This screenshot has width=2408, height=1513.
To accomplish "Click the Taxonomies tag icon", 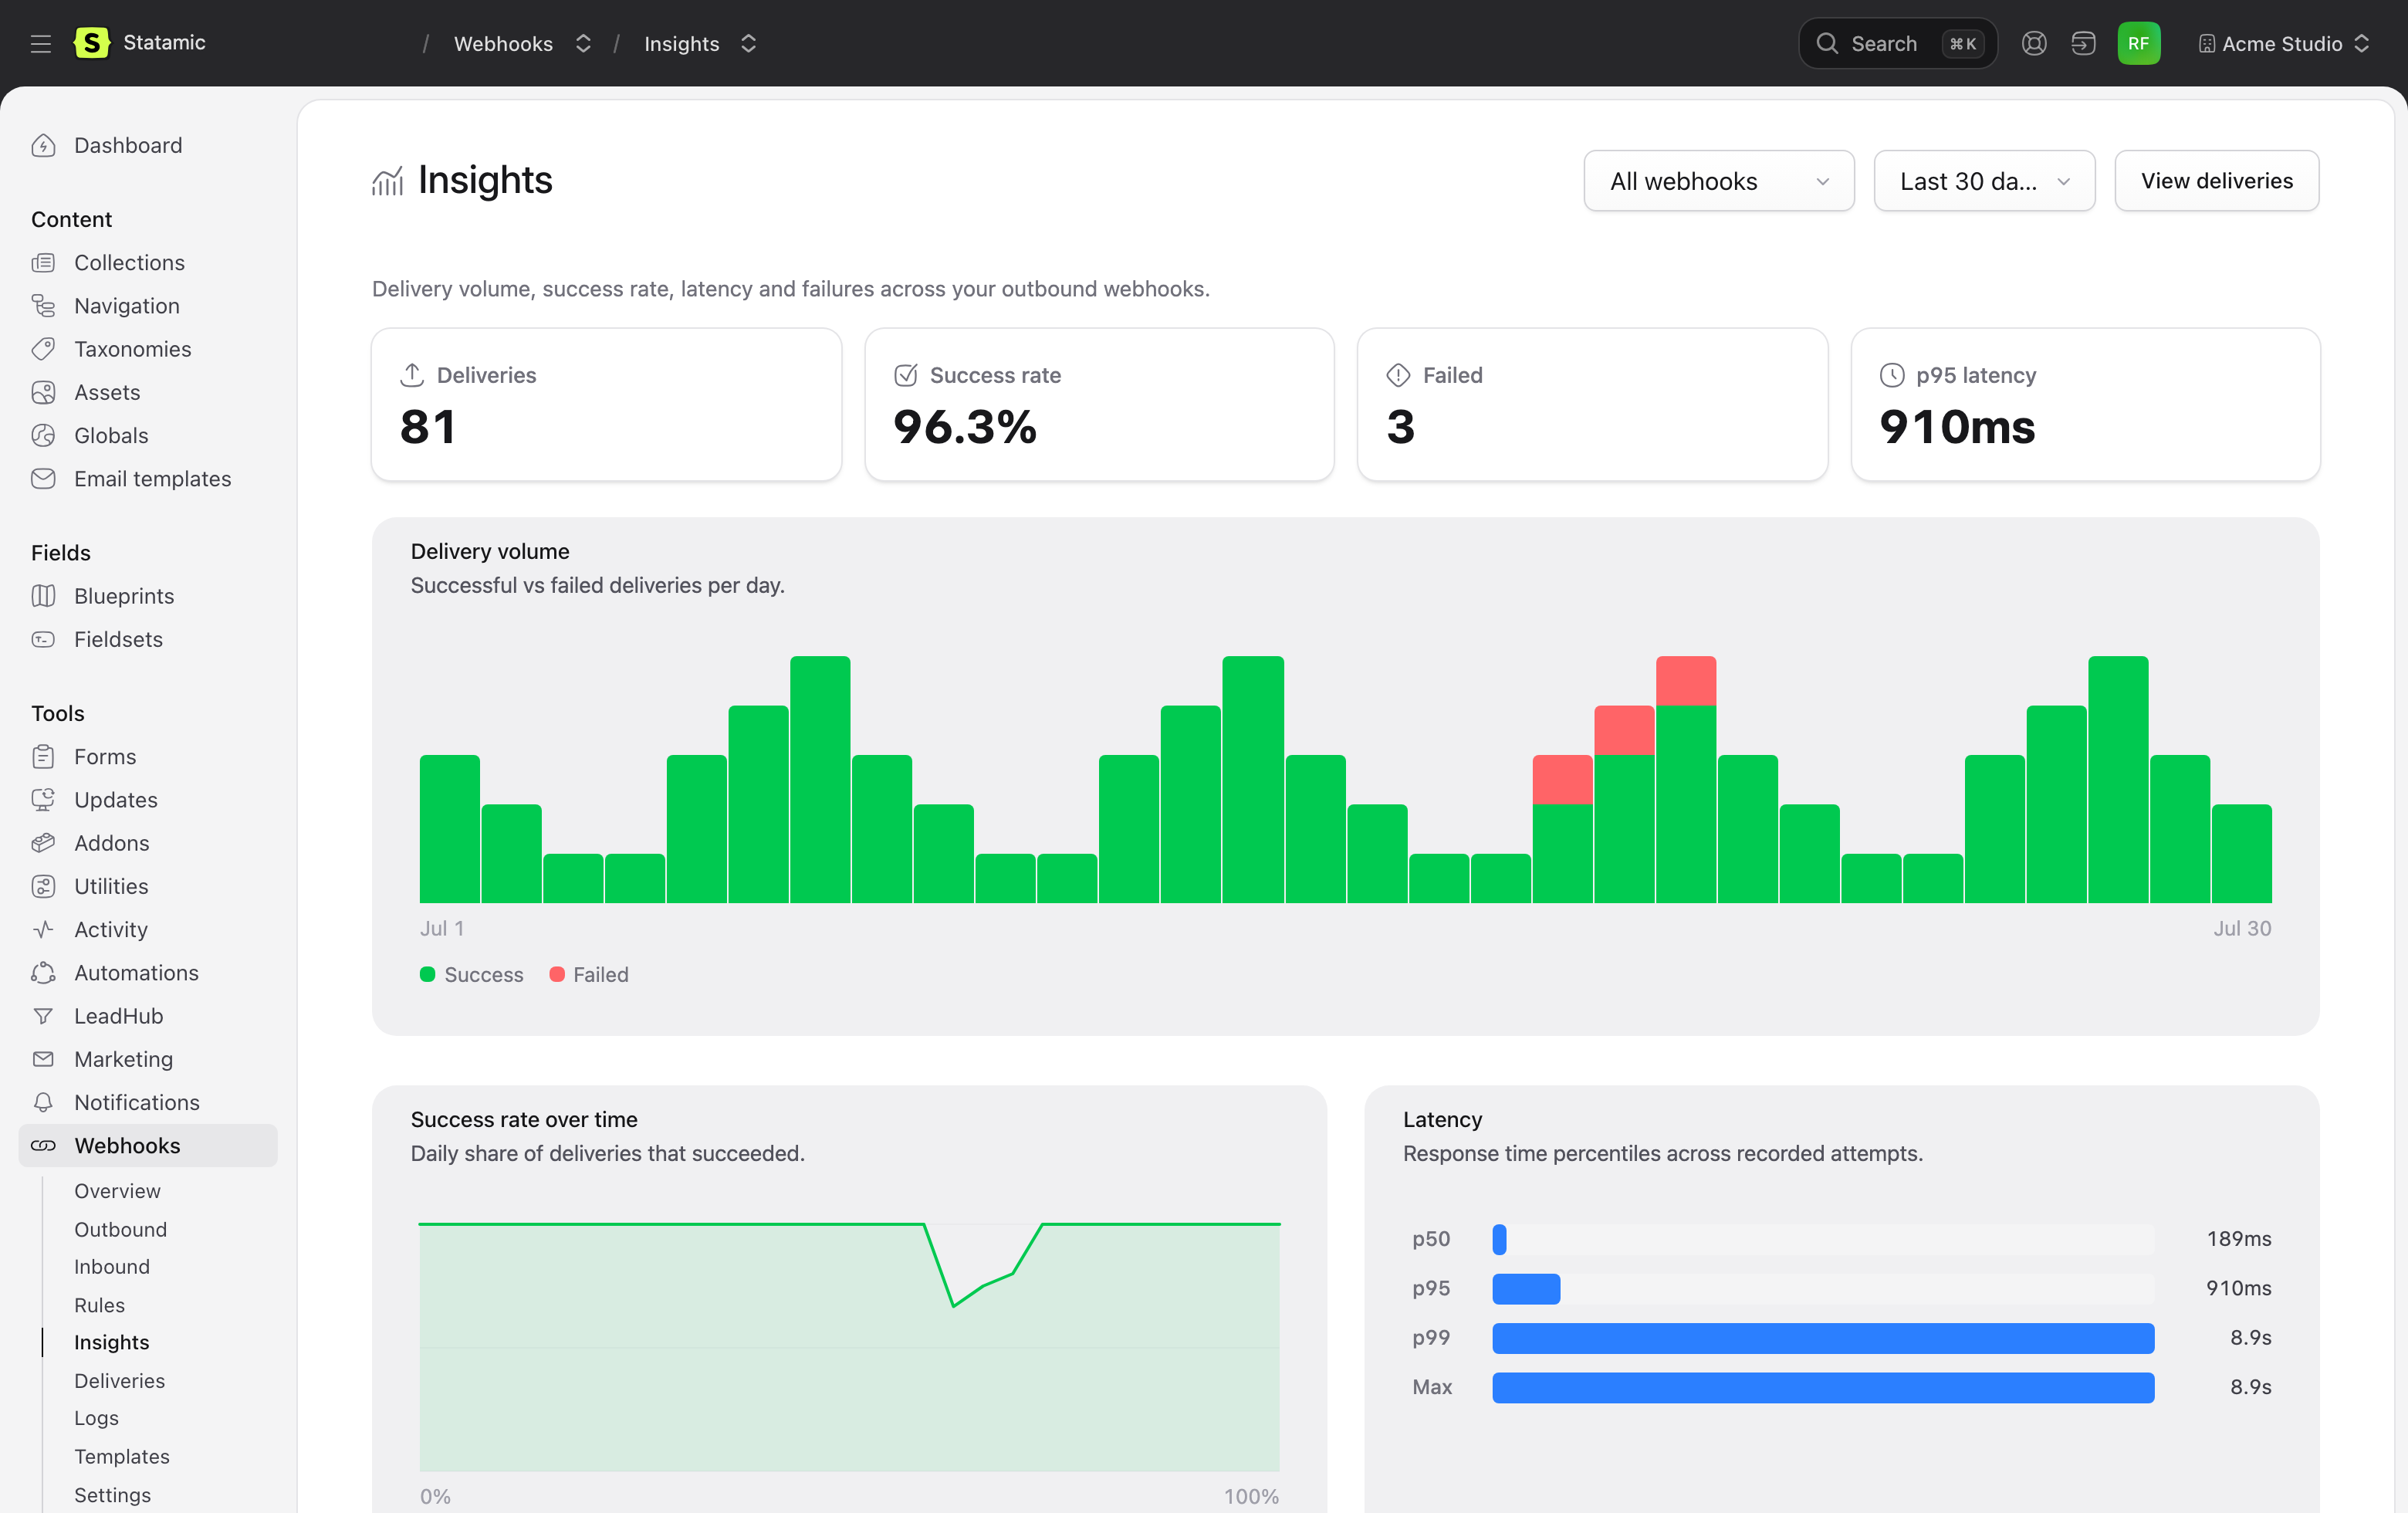I will coord(43,348).
